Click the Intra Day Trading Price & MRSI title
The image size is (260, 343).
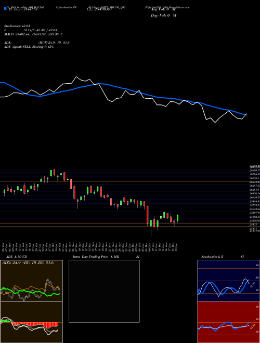point(106,257)
